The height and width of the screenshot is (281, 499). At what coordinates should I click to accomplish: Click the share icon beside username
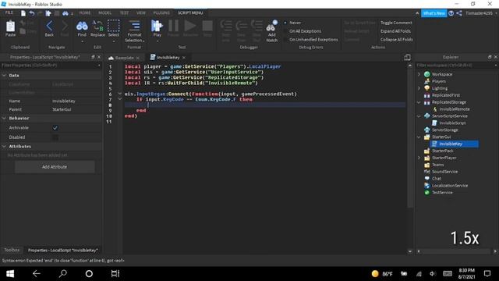[x=459, y=13]
